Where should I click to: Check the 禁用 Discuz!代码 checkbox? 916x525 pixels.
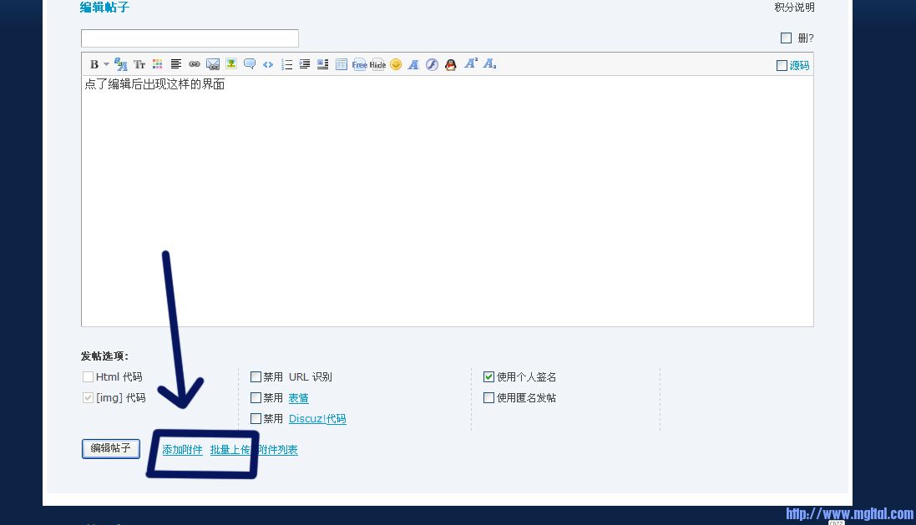coord(256,419)
